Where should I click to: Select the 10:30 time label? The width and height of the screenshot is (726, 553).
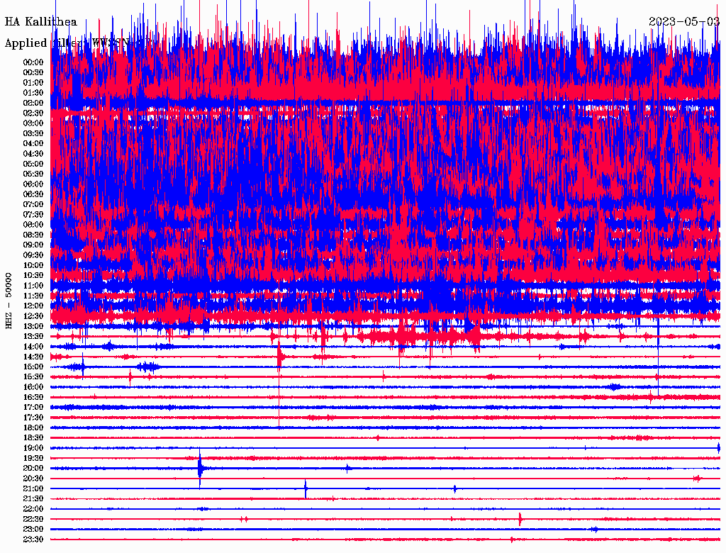33,276
